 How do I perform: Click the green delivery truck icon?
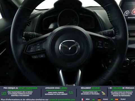coord(71,93)
